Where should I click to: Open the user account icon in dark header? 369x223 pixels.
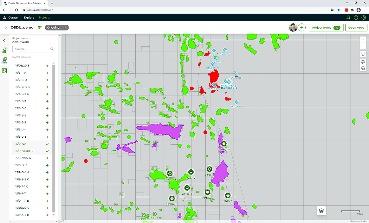(364, 17)
